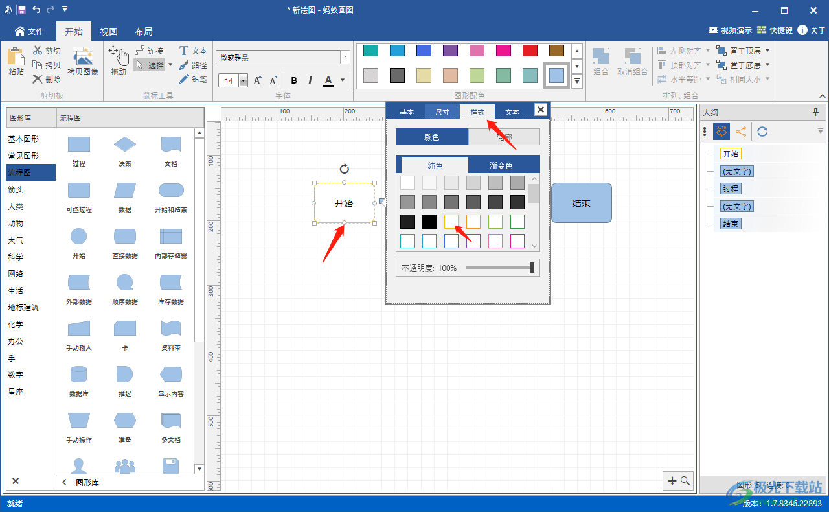Screen dimensions: 829x512
Task: Click the Copy Image icon
Action: pos(82,56)
